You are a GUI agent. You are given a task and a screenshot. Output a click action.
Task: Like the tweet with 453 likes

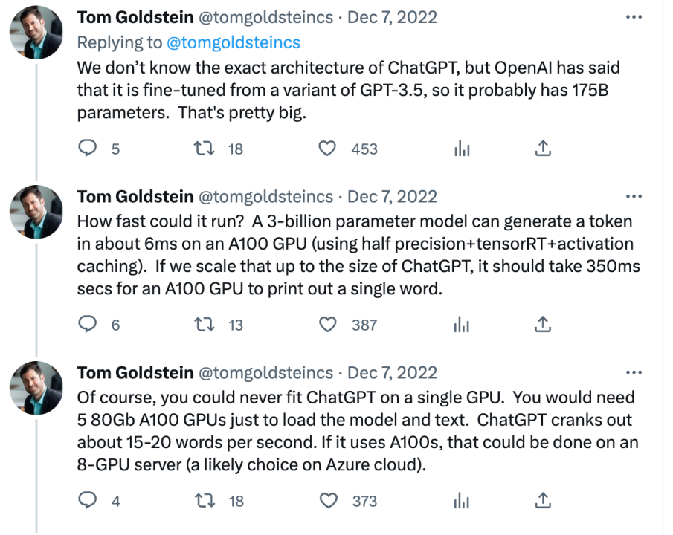(x=327, y=149)
